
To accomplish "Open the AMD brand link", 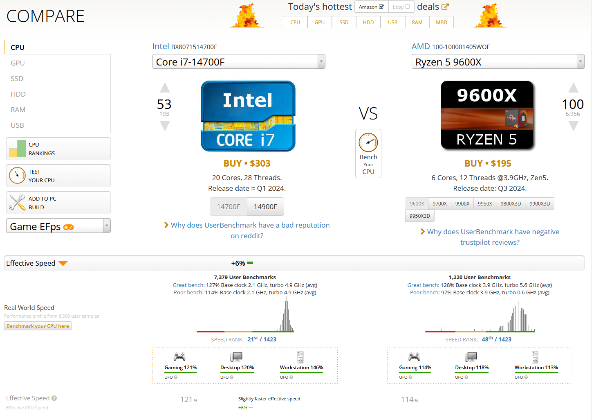I will [x=421, y=46].
